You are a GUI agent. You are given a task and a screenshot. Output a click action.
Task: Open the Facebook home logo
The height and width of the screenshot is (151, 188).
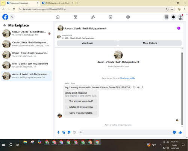point(5,17)
